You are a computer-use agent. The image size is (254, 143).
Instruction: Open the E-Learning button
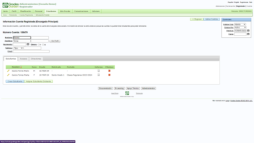119,88
